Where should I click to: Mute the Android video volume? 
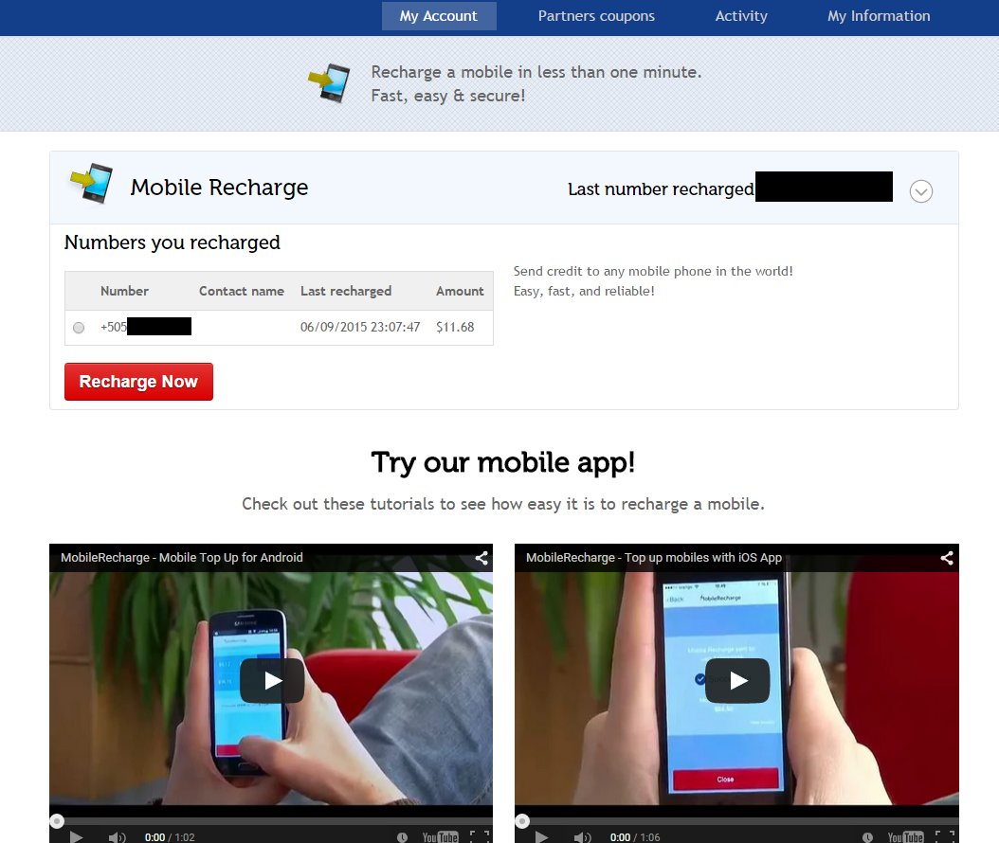117,836
